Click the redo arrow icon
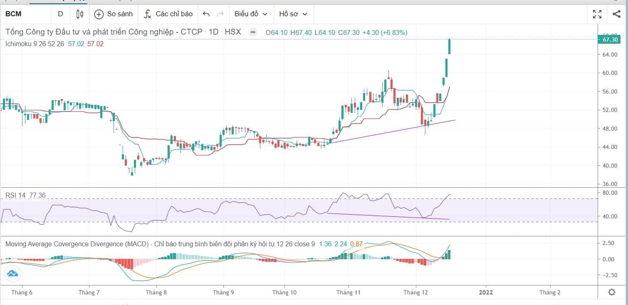Viewport: 628px width, 305px height. pyautogui.click(x=220, y=14)
